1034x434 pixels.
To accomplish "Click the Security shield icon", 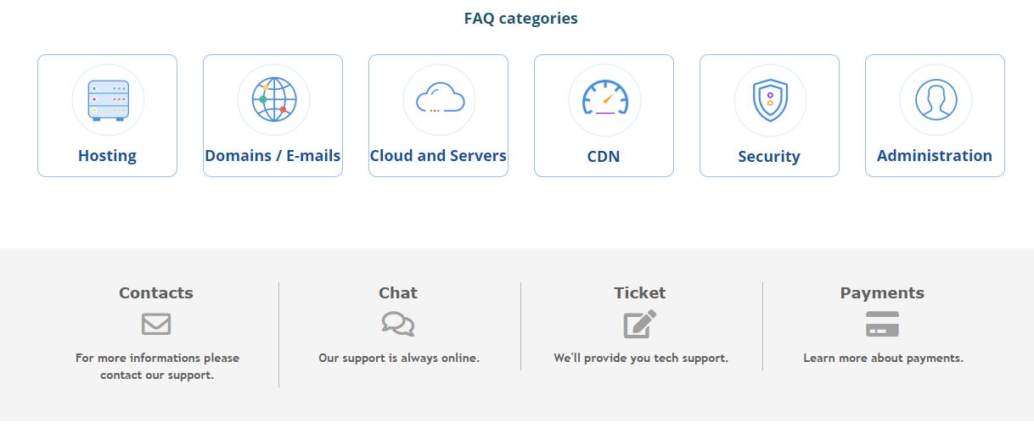I will point(770,100).
